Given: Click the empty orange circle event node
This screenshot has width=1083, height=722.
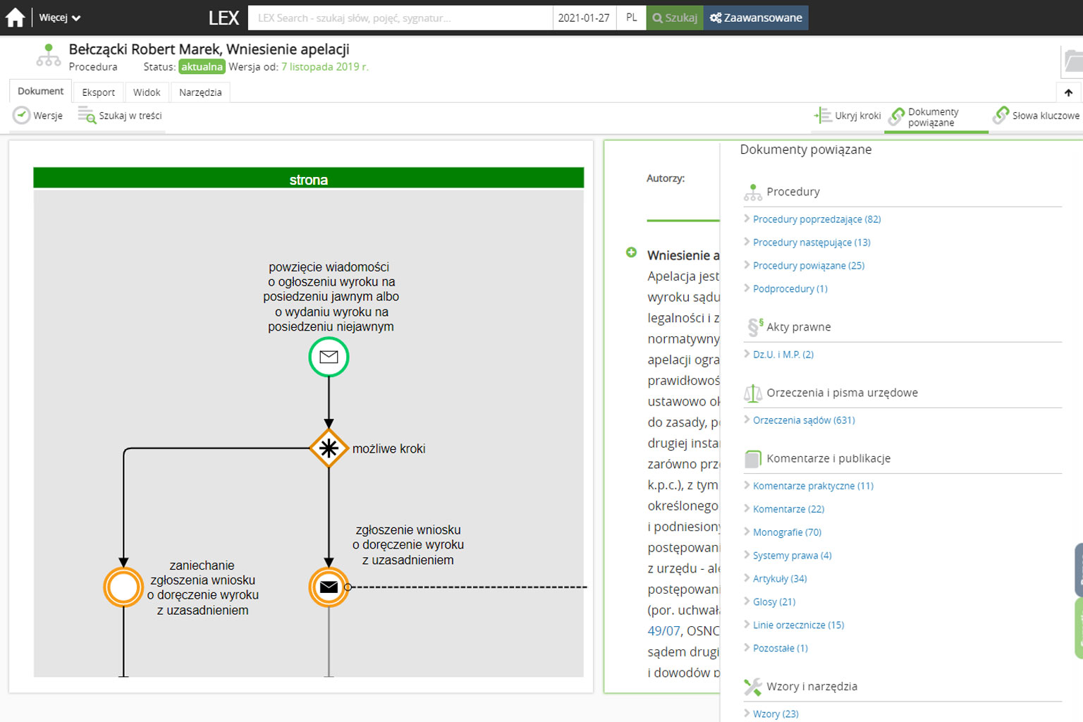Looking at the screenshot, I should coord(123,587).
